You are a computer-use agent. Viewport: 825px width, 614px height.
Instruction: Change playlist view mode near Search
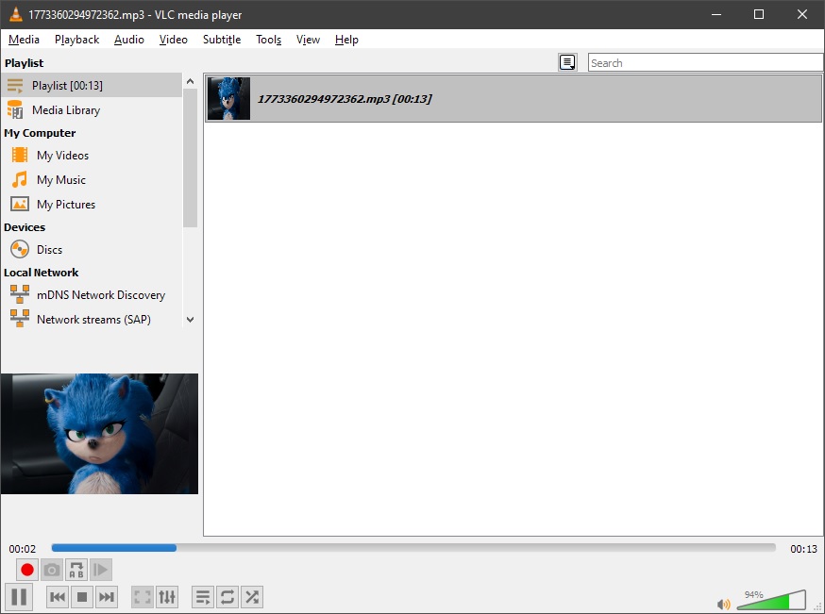point(567,62)
